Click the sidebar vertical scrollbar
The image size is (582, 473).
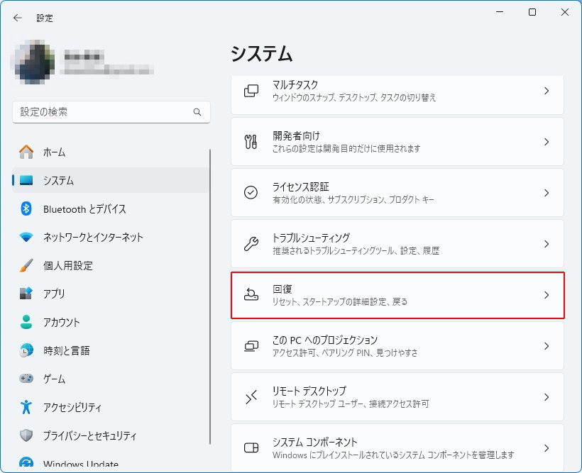pos(210,284)
